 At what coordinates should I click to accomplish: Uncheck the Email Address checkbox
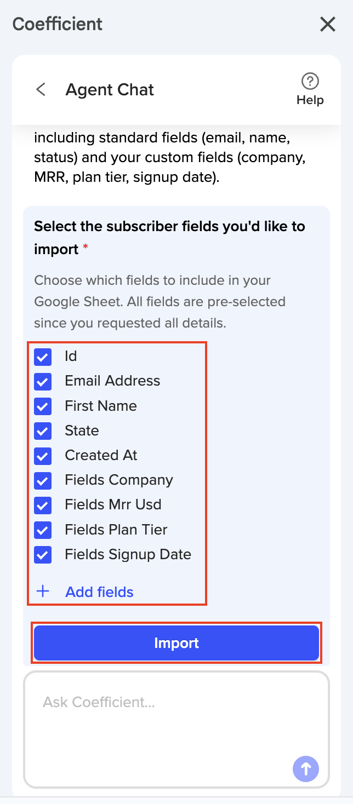pyautogui.click(x=43, y=382)
